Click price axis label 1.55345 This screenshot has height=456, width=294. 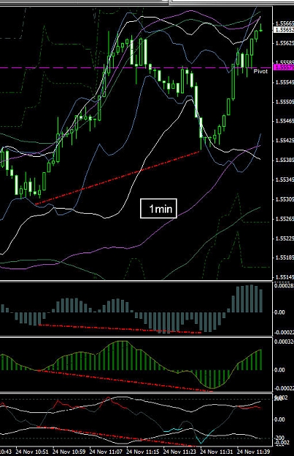[x=285, y=179]
